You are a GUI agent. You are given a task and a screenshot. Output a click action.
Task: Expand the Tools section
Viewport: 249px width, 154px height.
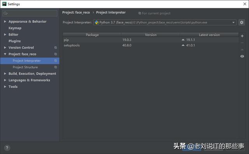pyautogui.click(x=5, y=87)
